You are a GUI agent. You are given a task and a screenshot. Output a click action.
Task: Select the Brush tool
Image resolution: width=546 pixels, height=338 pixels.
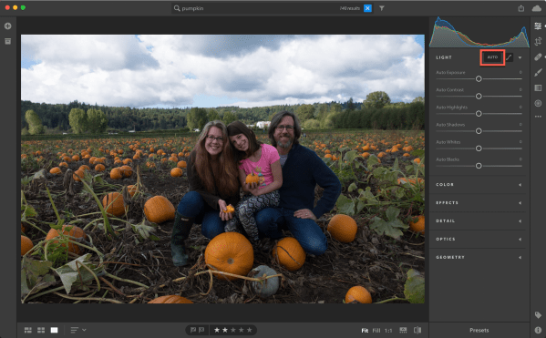(538, 72)
